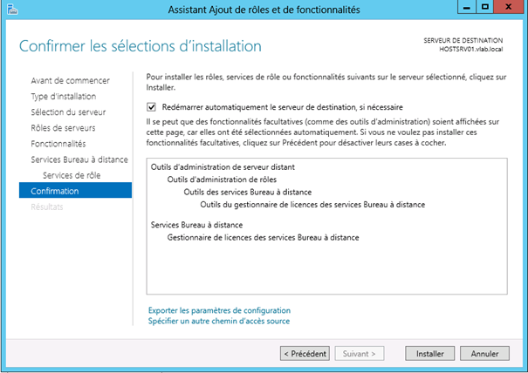Image resolution: width=528 pixels, height=373 pixels.
Task: Click Exporter les paramètres de configuration link
Action: tap(219, 310)
